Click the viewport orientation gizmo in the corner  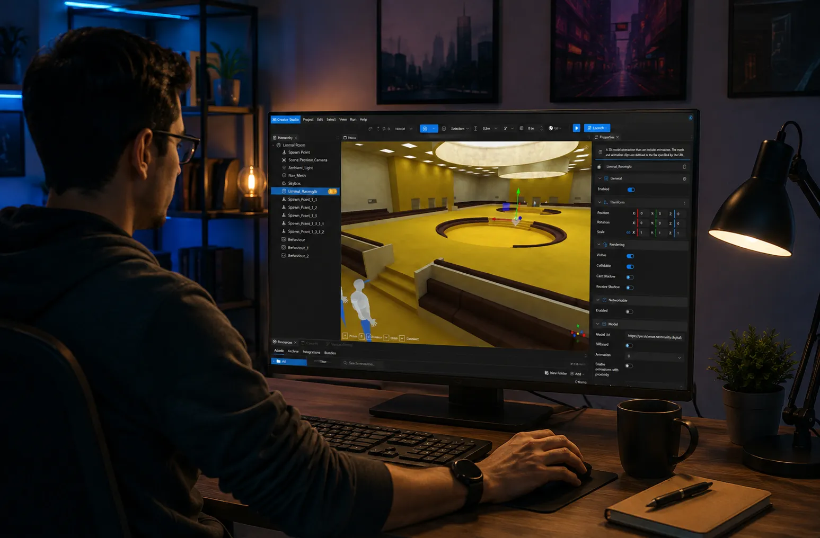pos(577,333)
